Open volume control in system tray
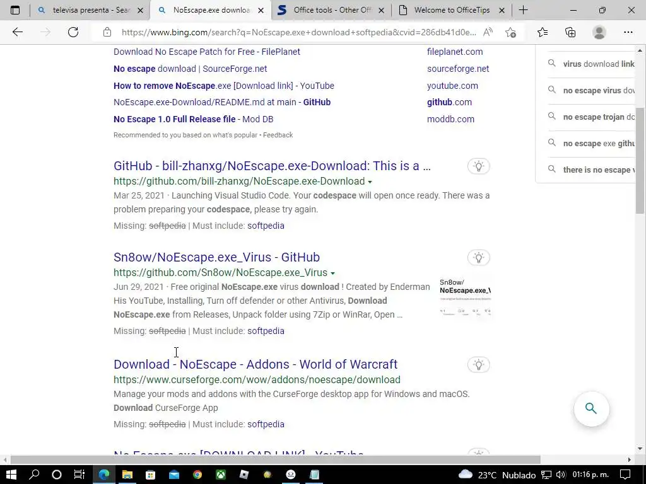The width and height of the screenshot is (646, 484). pyautogui.click(x=561, y=475)
